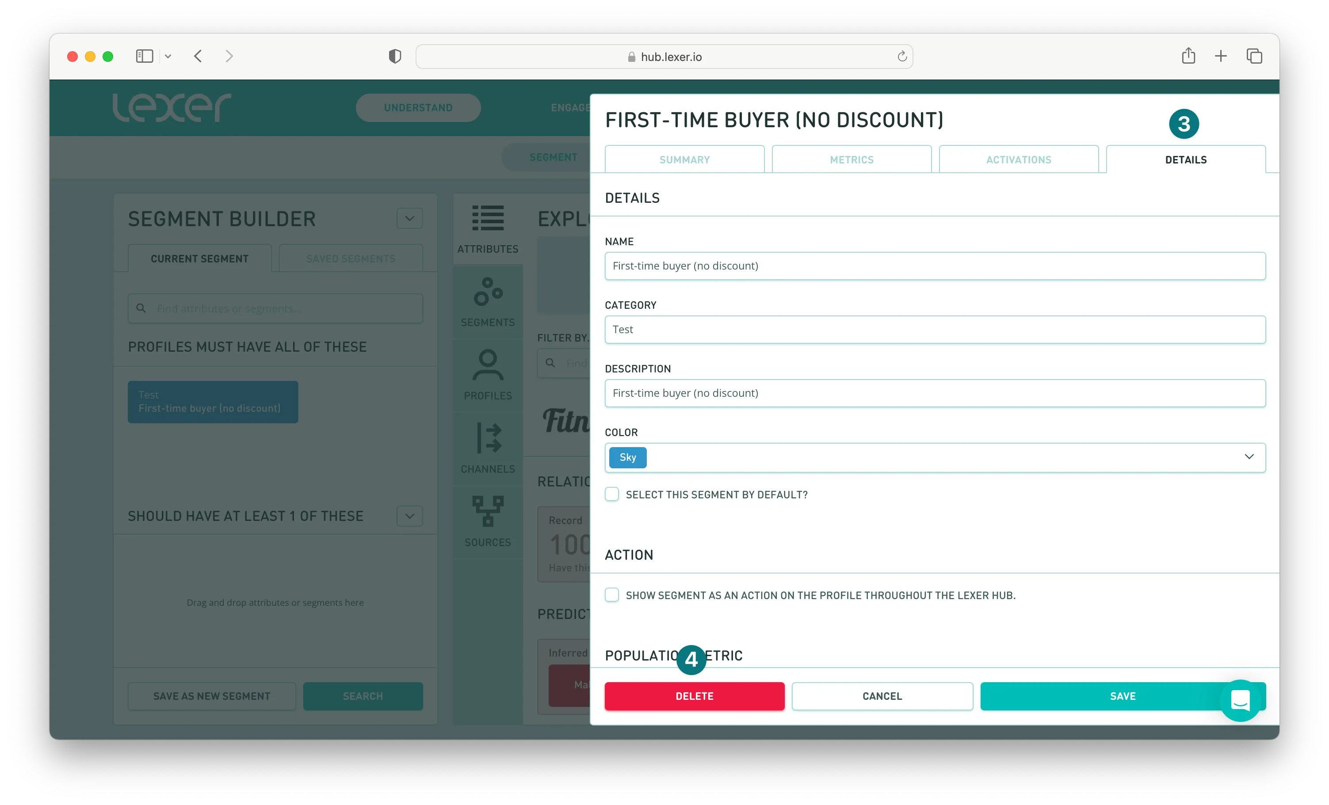Click the red Delete button
This screenshot has height=805, width=1329.
694,696
